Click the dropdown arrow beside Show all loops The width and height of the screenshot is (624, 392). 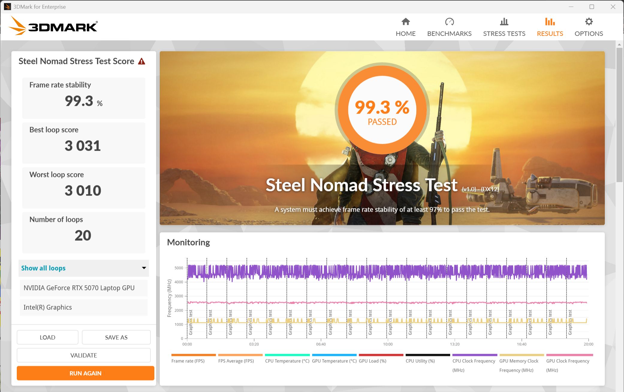click(x=144, y=268)
